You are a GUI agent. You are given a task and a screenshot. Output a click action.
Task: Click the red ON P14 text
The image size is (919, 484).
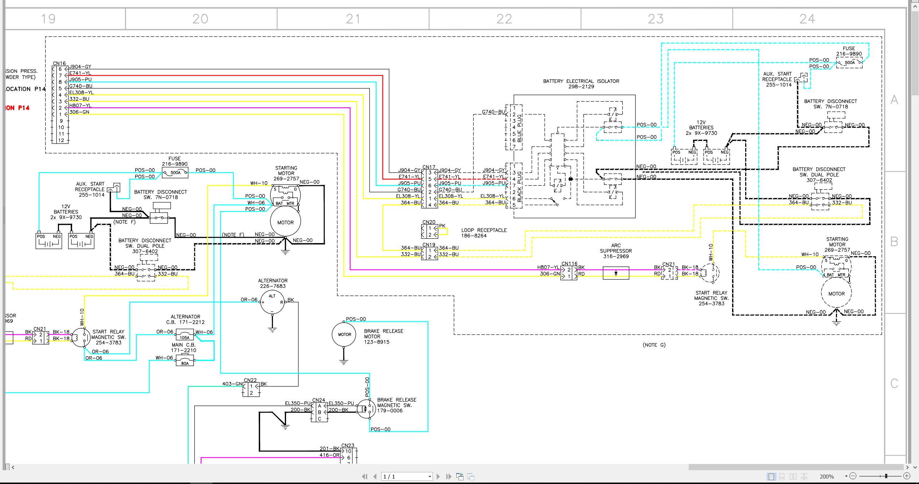[17, 108]
